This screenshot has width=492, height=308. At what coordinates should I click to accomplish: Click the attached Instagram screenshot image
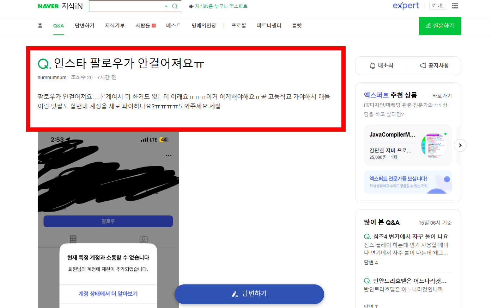point(108,220)
